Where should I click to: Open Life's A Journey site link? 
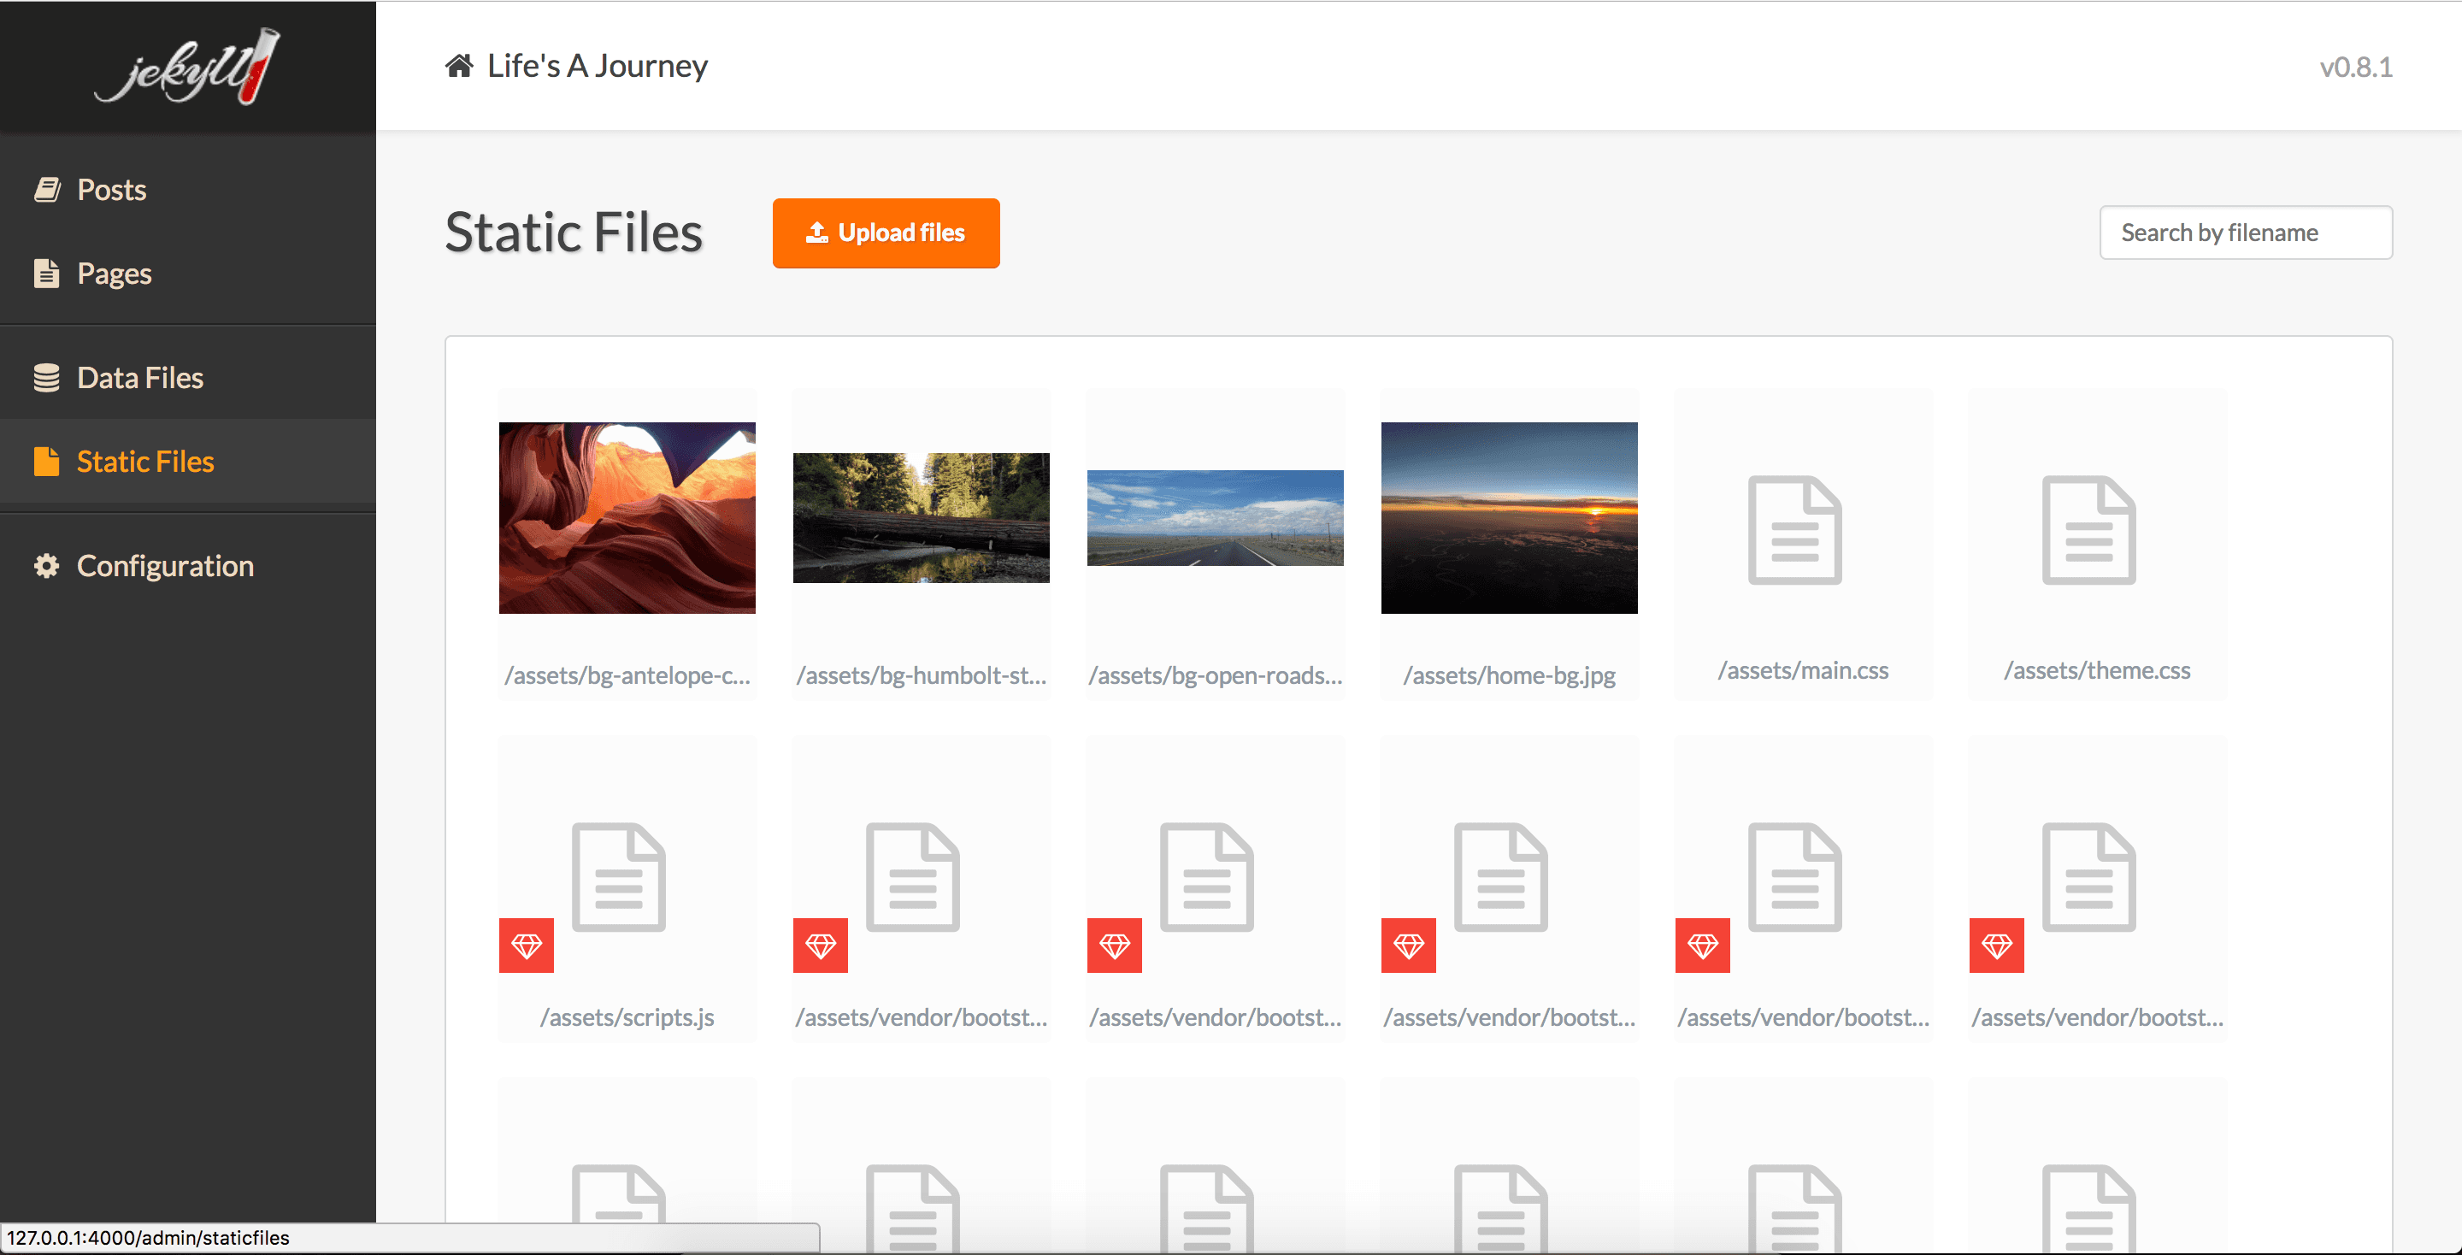(x=597, y=66)
